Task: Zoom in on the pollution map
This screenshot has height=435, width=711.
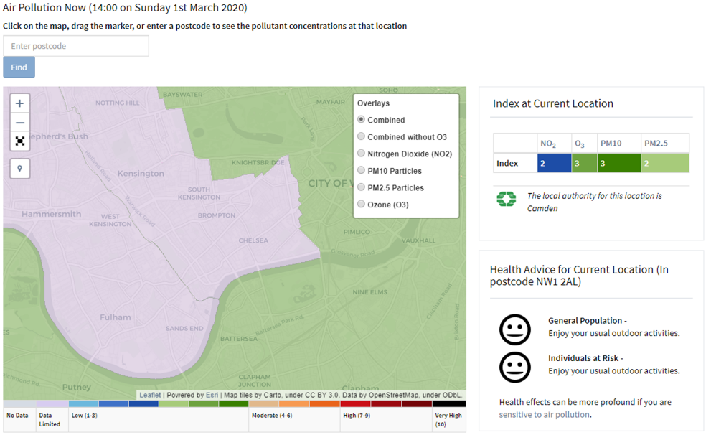Action: pos(19,103)
